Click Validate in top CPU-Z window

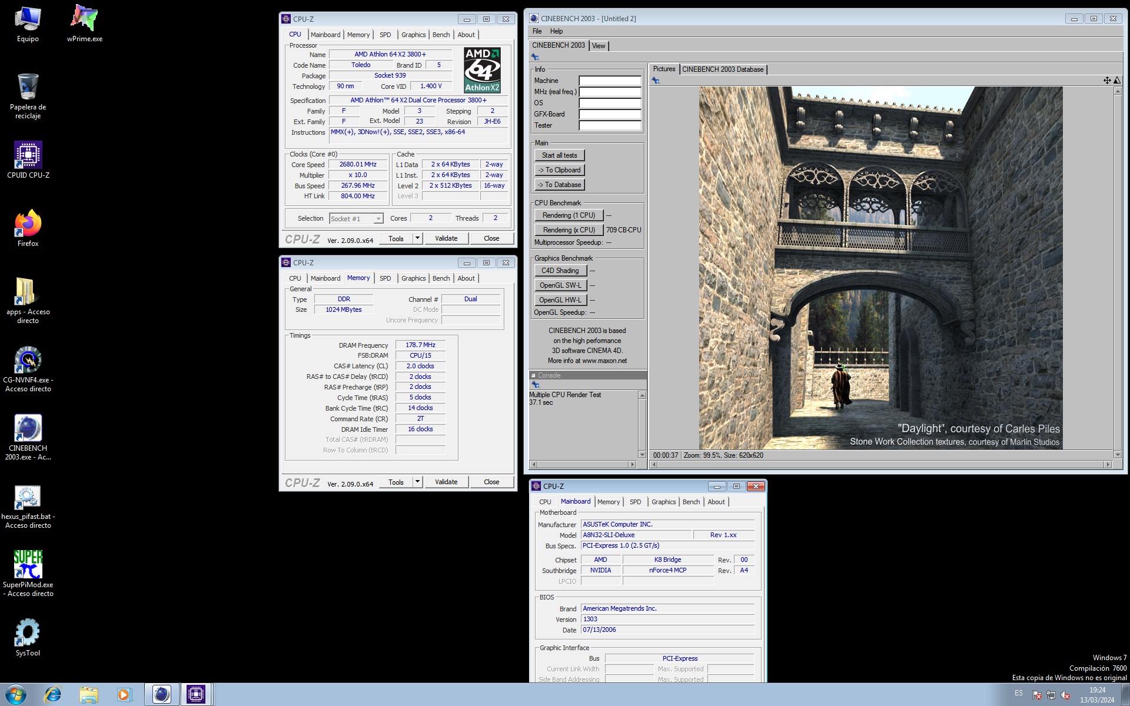click(x=446, y=238)
